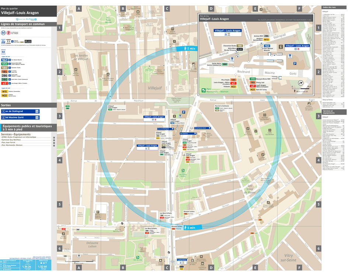This screenshot has width=348, height=276.
Task: Click the @ClientsRATP link in the footer
Action: point(7,269)
